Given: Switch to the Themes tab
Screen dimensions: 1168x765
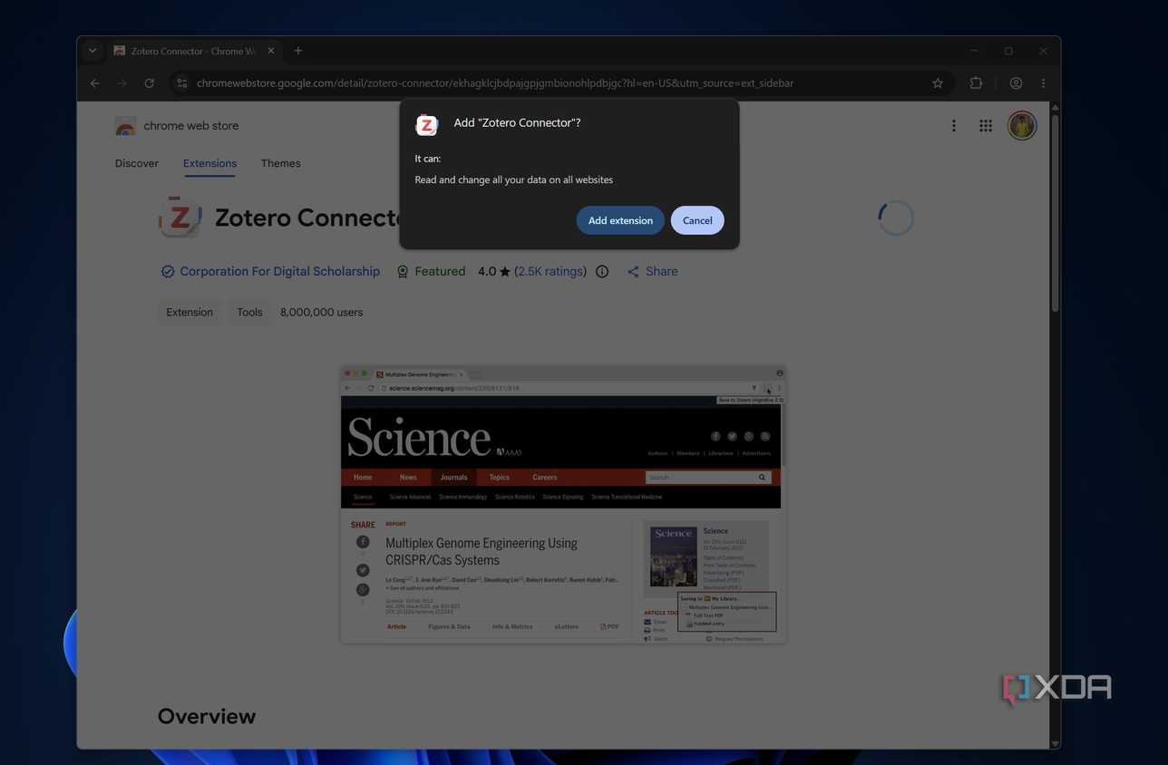Looking at the screenshot, I should 280,163.
